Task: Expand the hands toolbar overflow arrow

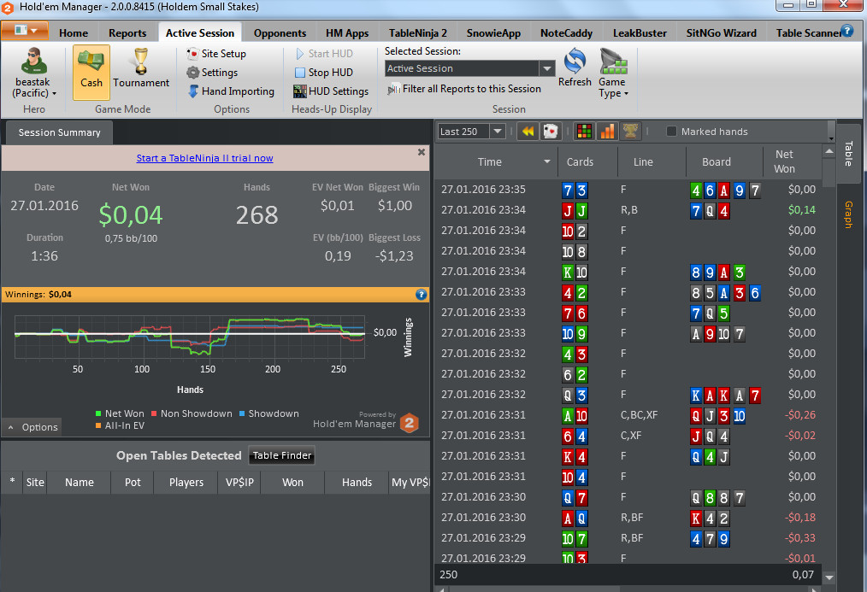Action: [830, 137]
